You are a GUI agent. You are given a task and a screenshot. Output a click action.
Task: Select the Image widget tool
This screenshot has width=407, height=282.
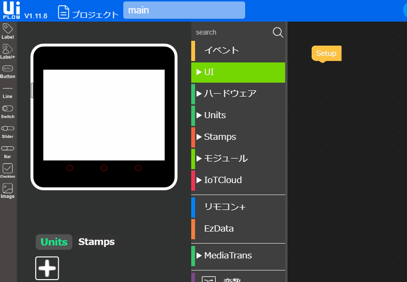(7, 190)
